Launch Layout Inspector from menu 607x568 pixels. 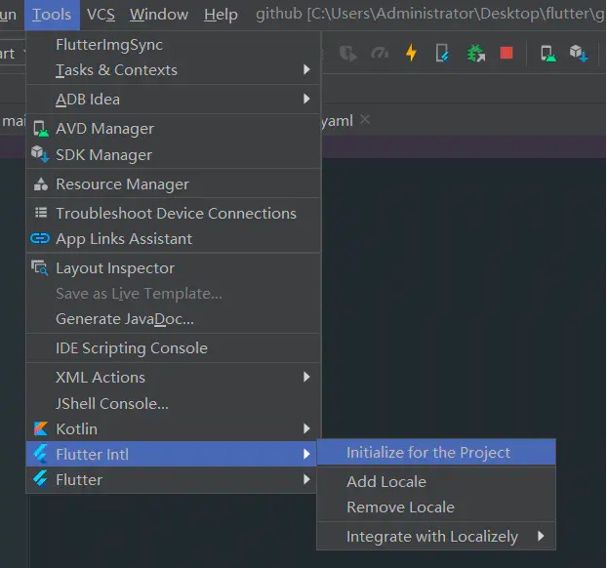click(173, 268)
